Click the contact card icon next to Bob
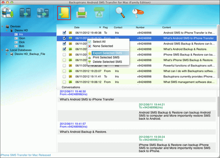 pyautogui.click(x=16, y=46)
